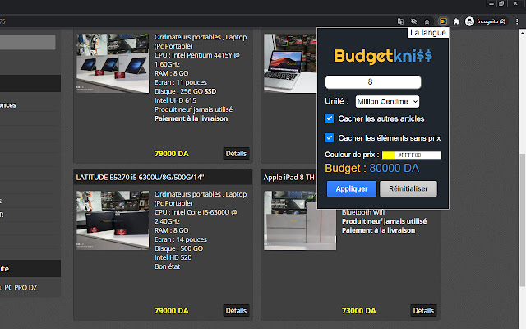
Task: Click the CPU Intel Core i5-6300U text
Action: (196, 217)
